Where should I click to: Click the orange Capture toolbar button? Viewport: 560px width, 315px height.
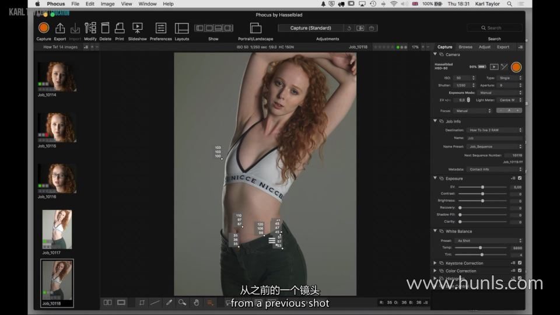coord(44,28)
